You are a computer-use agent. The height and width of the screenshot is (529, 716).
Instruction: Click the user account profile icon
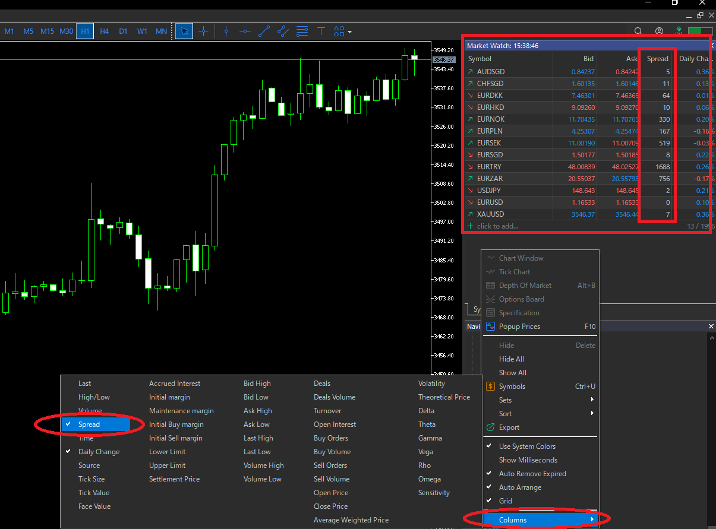[x=659, y=31]
